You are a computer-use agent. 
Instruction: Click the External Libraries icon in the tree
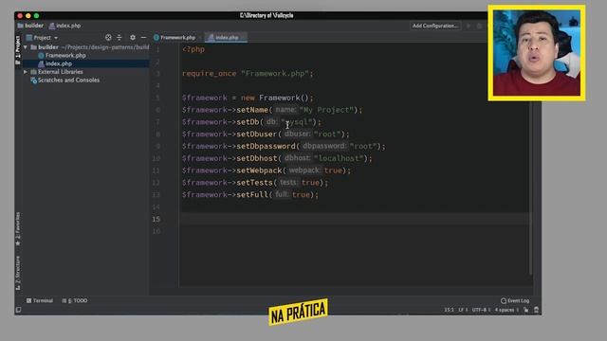[x=34, y=72]
